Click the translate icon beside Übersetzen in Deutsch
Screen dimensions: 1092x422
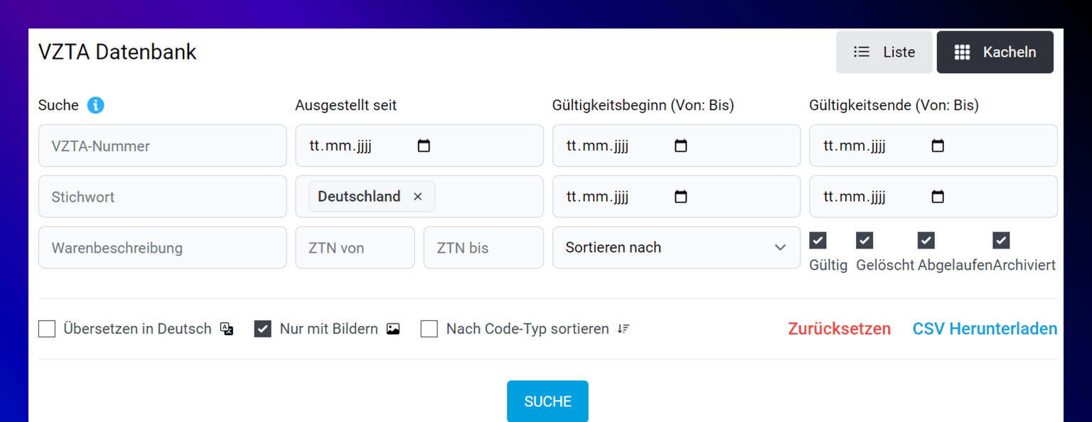click(226, 328)
